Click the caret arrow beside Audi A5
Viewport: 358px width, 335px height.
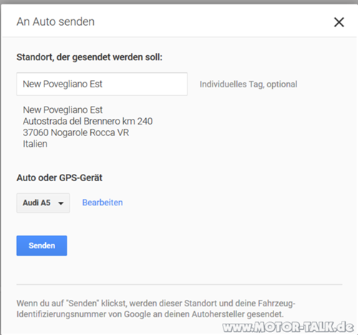[61, 203]
